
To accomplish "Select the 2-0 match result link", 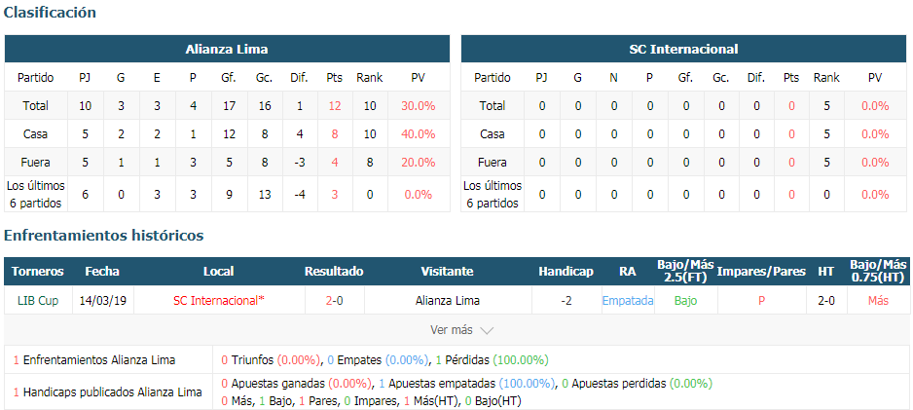I will 334,301.
